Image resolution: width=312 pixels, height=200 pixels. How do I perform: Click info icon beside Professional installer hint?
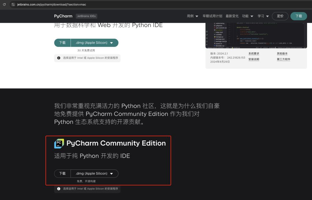[59, 58]
